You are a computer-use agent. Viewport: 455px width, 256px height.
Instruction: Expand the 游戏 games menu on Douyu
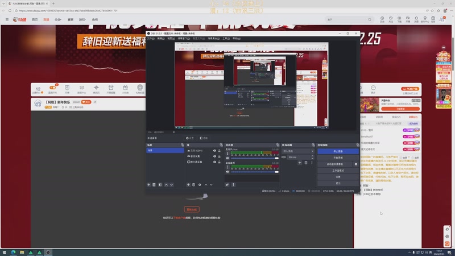coord(82,19)
